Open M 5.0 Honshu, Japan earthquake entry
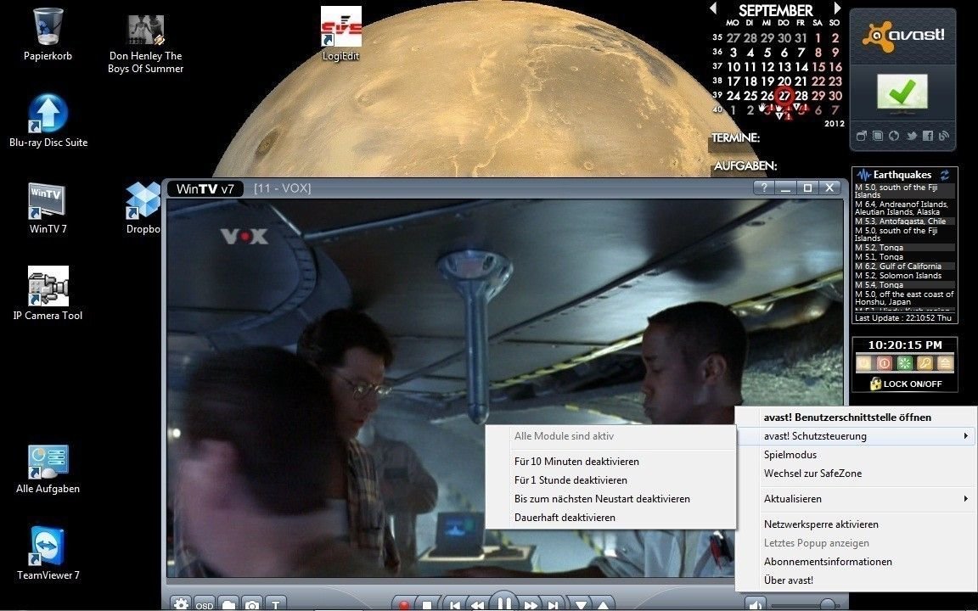This screenshot has width=978, height=611. coord(904,298)
